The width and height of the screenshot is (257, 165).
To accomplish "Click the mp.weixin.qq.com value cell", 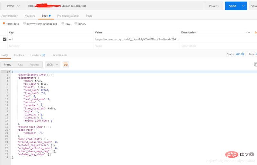I will [137, 39].
